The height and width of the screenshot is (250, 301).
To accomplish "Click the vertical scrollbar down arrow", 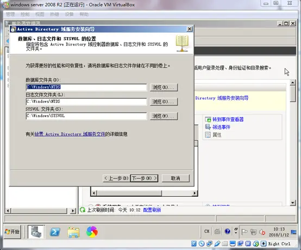I will click(x=292, y=203).
